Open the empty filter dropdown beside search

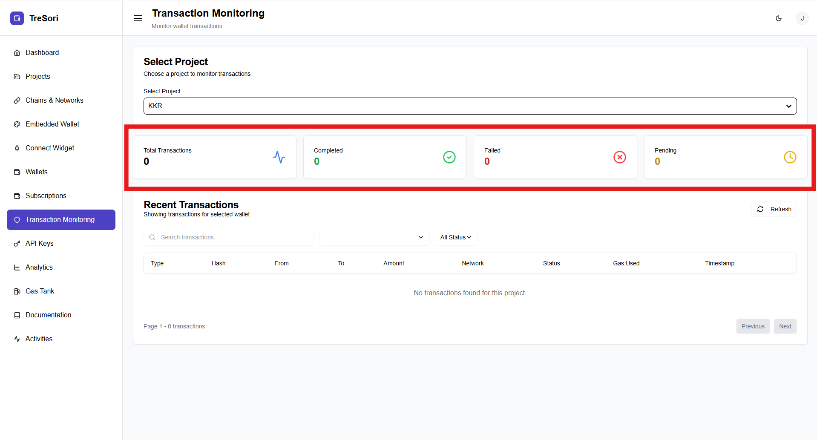[374, 237]
